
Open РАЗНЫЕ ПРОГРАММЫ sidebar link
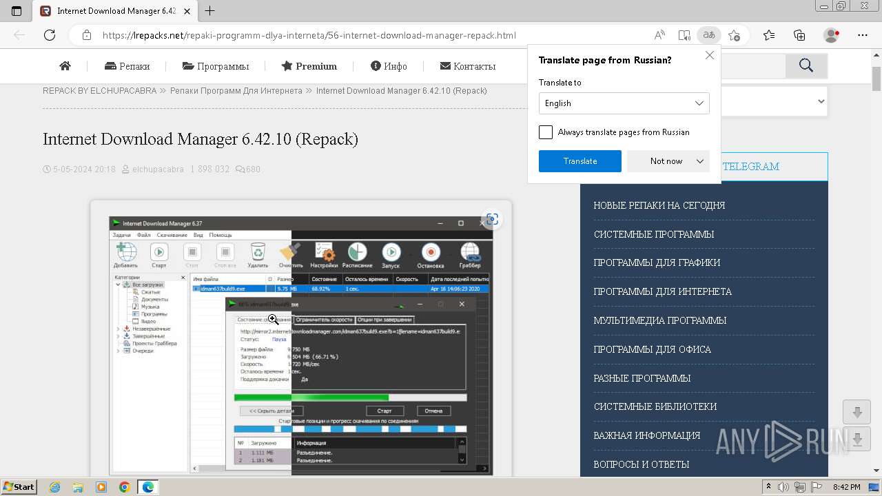click(x=642, y=378)
